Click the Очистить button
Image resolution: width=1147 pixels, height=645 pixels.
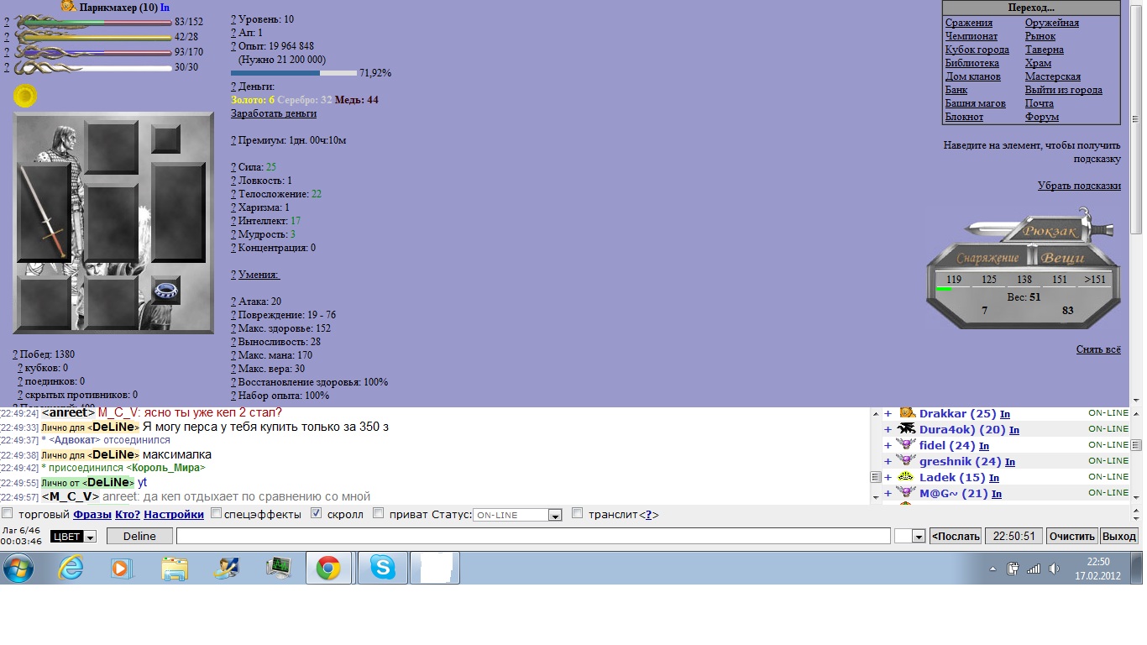[x=1072, y=536]
